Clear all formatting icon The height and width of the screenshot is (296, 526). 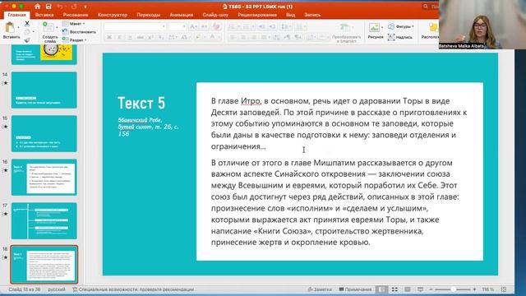pos(216,26)
